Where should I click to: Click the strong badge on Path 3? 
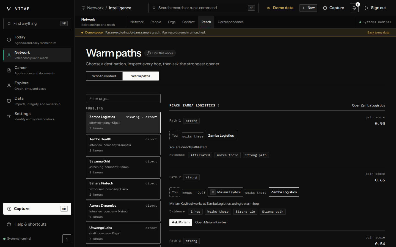[x=191, y=241]
